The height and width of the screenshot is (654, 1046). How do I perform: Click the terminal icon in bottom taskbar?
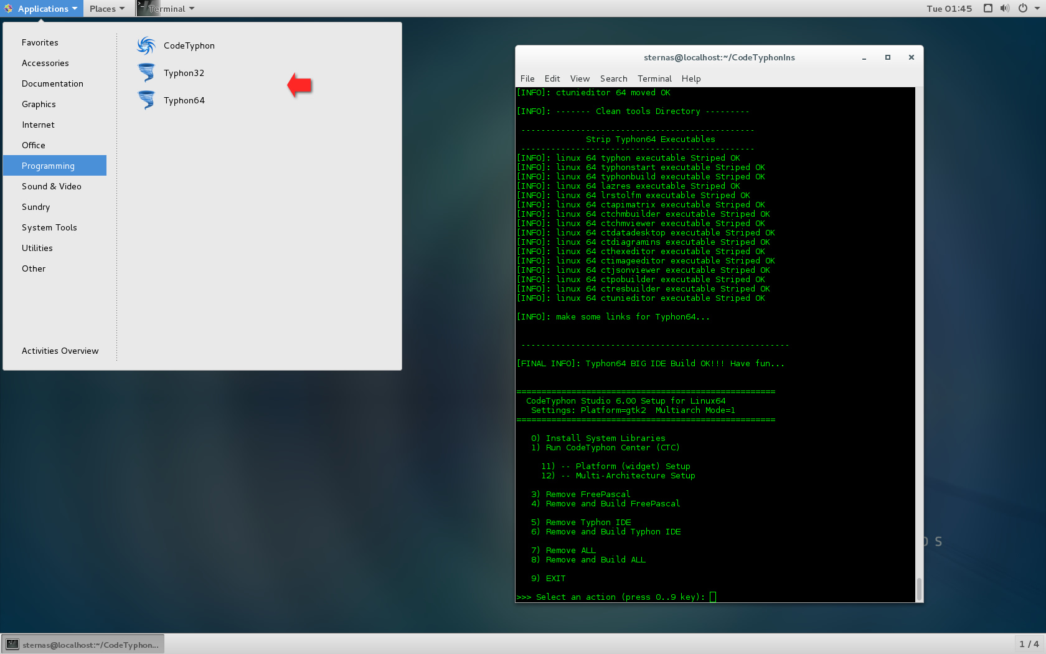pos(12,644)
